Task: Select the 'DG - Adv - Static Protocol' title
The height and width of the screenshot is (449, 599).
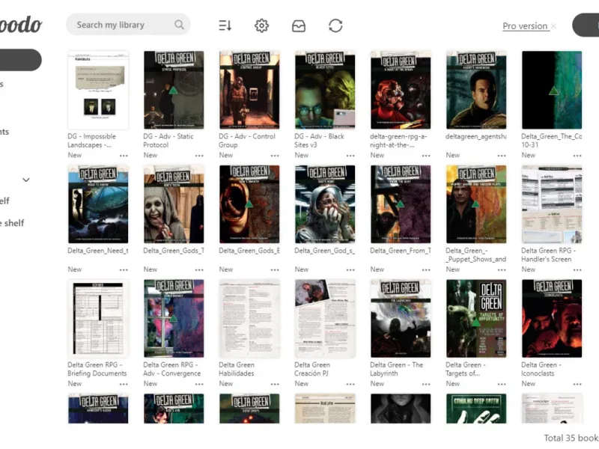Action: pos(168,141)
